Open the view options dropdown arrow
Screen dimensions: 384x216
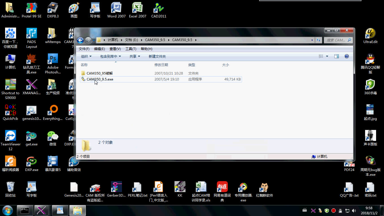tap(327, 56)
